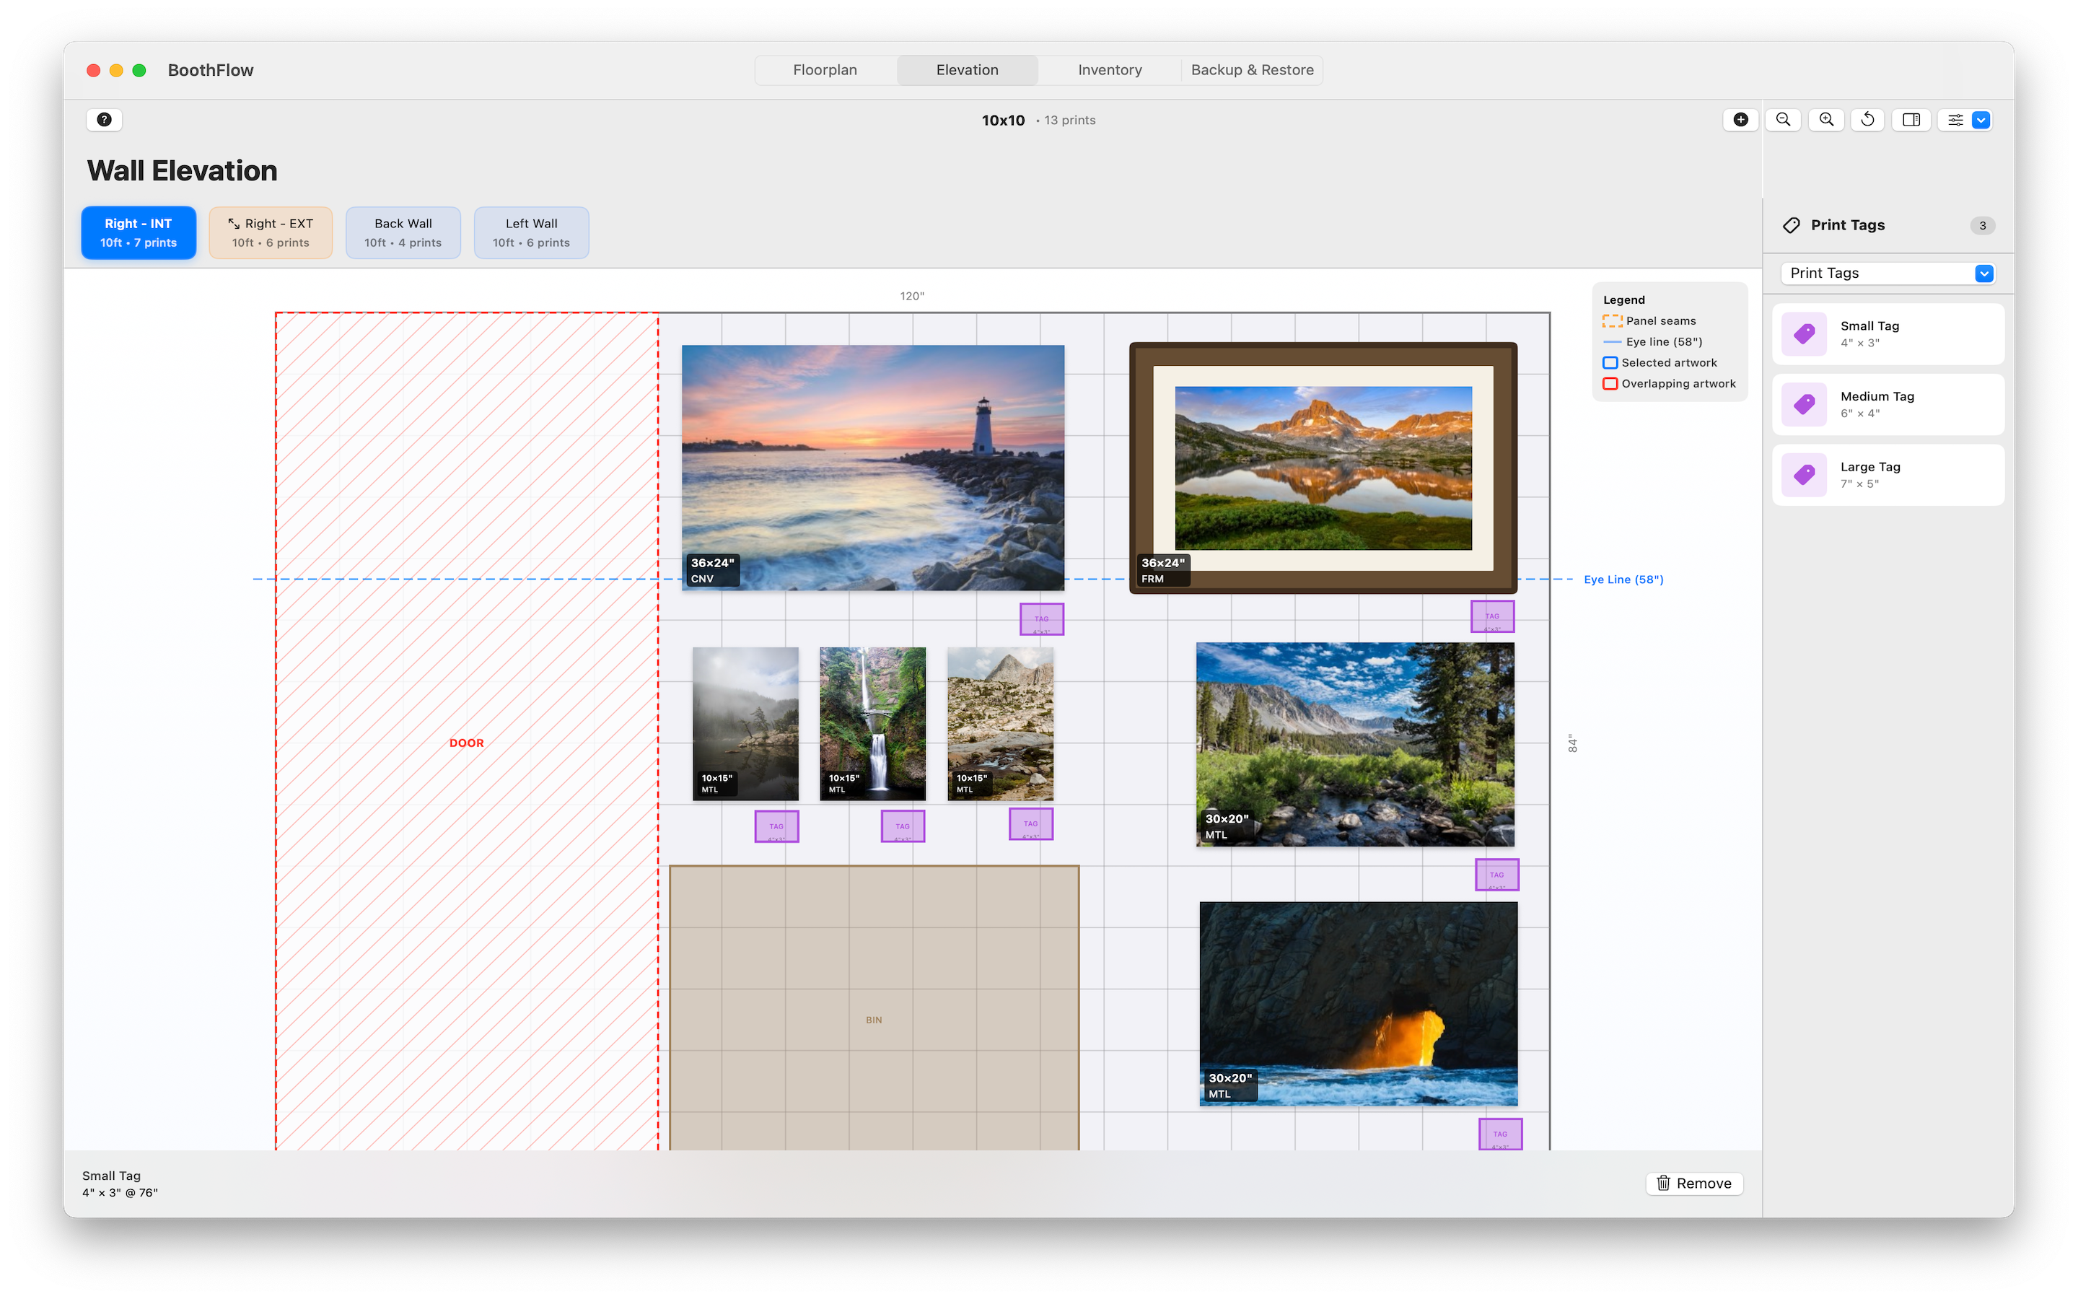
Task: Open the Inventory tab
Action: (1110, 69)
